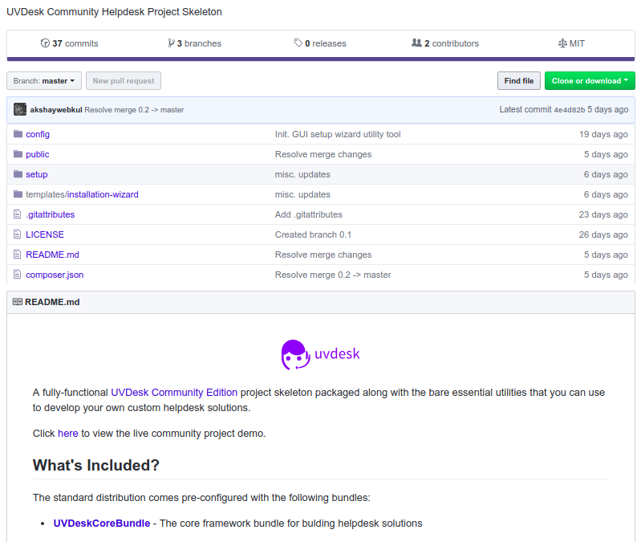This screenshot has width=641, height=542.
Task: Open the .gitattributes file link
Action: [x=50, y=214]
